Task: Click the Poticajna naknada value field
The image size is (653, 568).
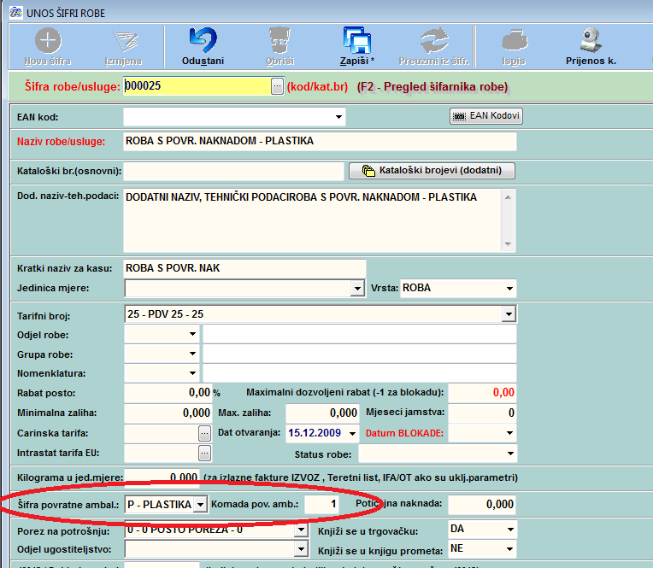Action: pos(482,504)
